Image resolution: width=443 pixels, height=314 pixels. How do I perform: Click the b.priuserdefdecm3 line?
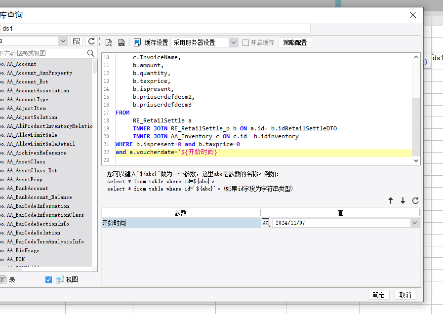tap(162, 105)
